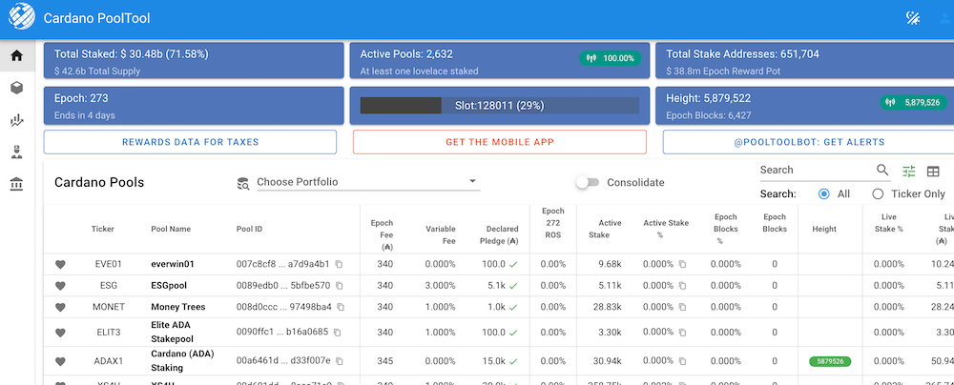Click the ADAX1 green 5879526 height chip
This screenshot has width=954, height=385.
(x=830, y=362)
